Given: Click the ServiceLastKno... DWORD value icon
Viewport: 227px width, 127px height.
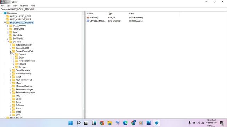Looking at the screenshot, I should 88,21.
